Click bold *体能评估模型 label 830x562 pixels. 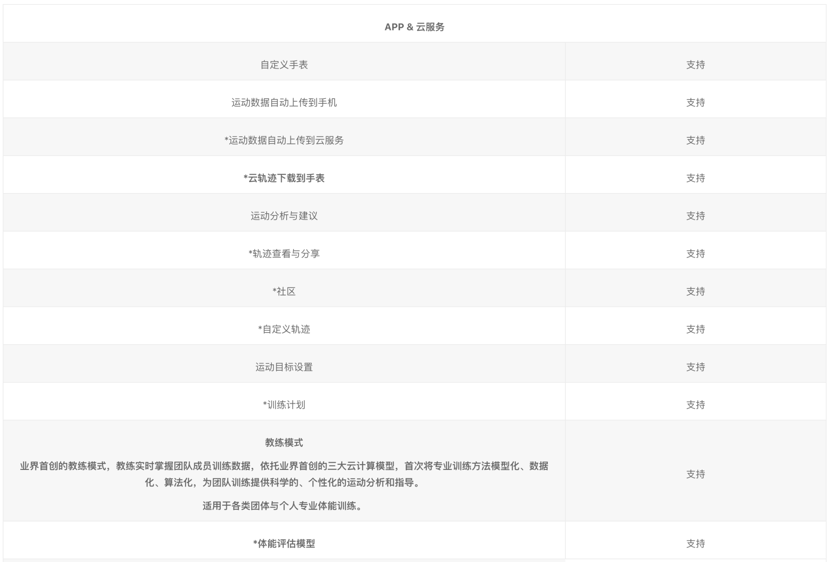click(284, 543)
